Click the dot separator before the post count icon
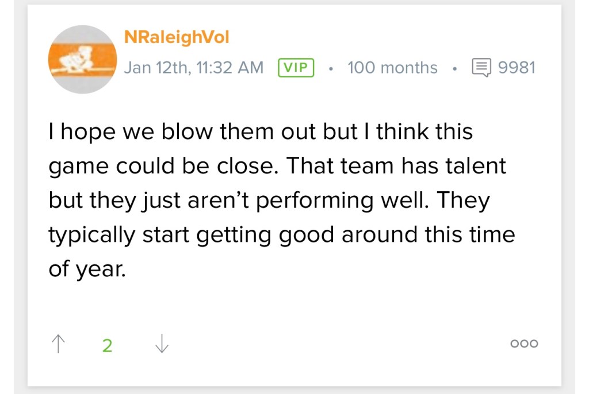Image resolution: width=589 pixels, height=394 pixels. (x=454, y=68)
